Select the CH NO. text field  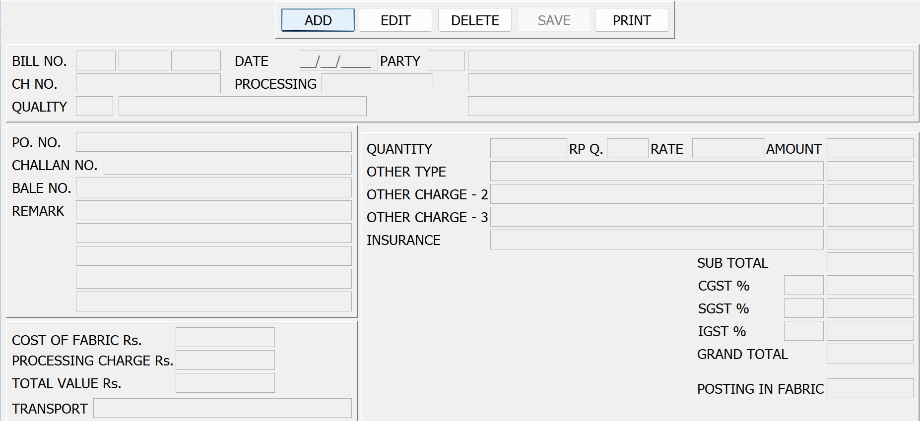148,84
